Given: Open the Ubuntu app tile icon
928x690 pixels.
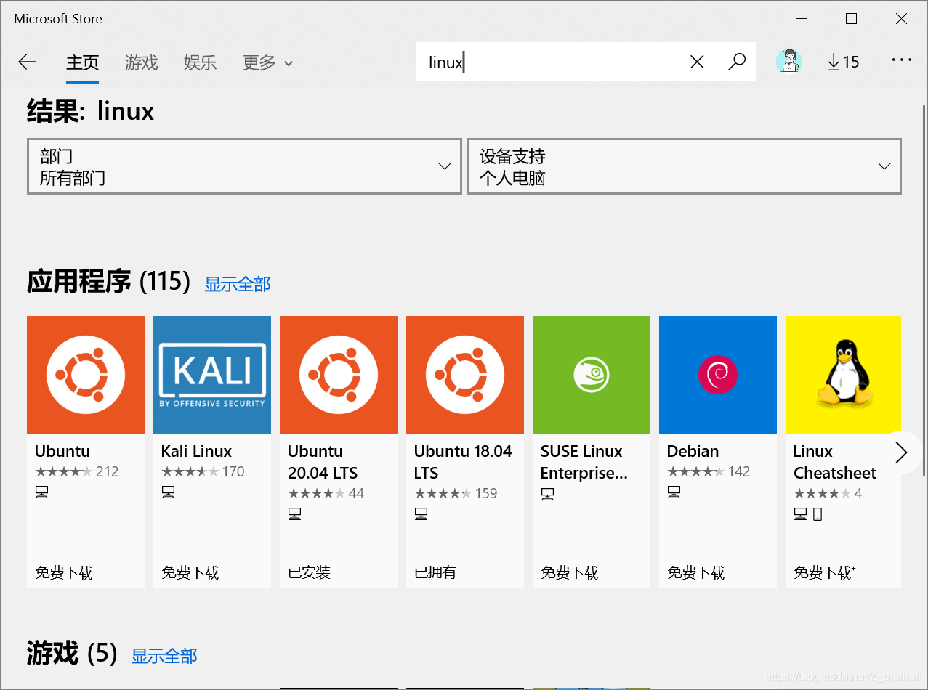Looking at the screenshot, I should (85, 374).
